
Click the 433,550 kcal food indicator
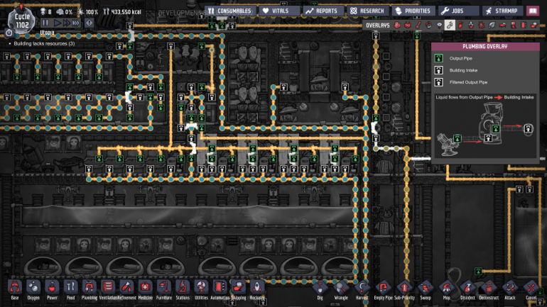pyautogui.click(x=122, y=12)
